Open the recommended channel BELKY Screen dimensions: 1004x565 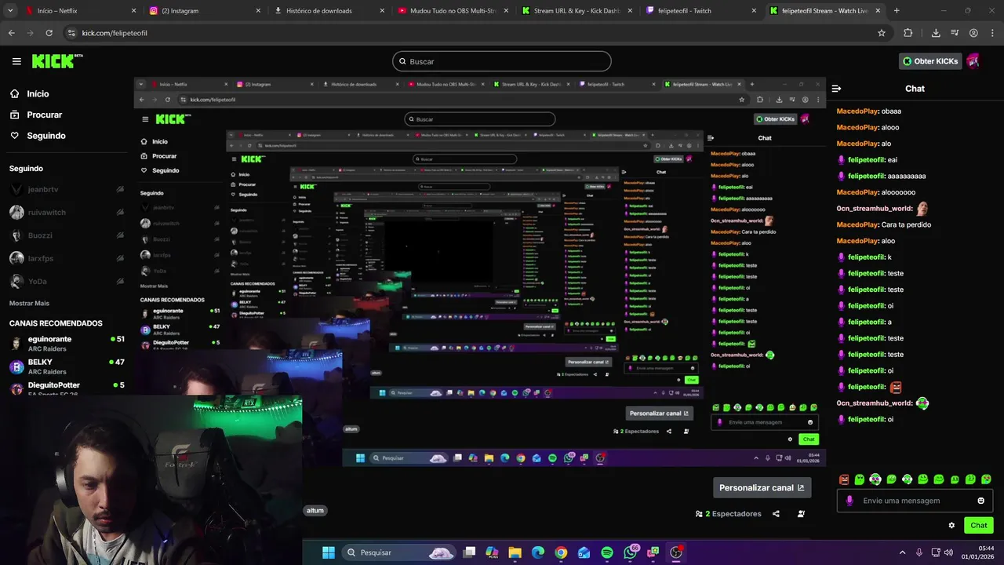(67, 366)
